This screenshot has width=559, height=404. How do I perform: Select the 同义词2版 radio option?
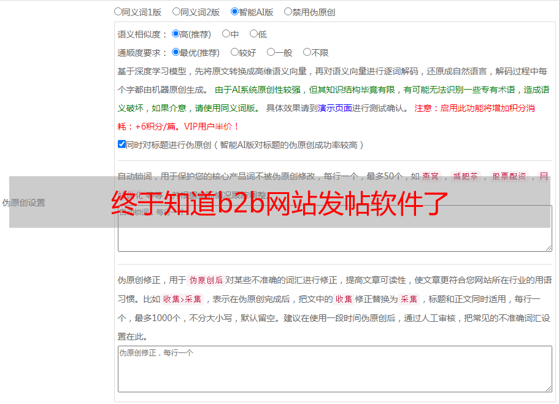[176, 12]
